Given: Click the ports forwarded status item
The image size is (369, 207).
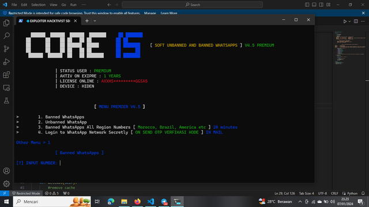Looking at the screenshot, I should click(66, 193).
